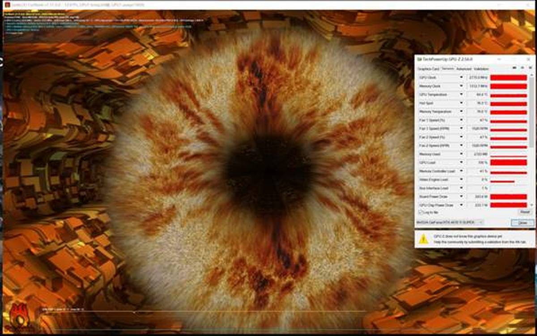The width and height of the screenshot is (537, 336).
Task: Open the GPU-Z hamburger menu icon
Action: [x=530, y=68]
